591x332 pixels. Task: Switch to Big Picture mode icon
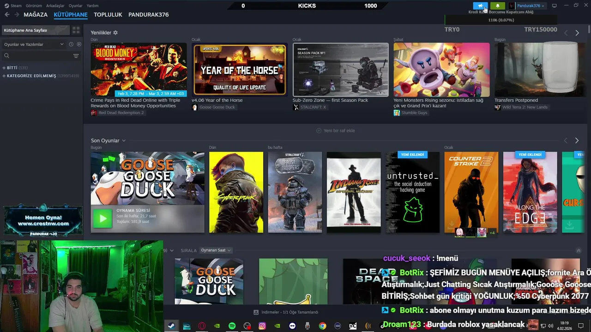[555, 6]
